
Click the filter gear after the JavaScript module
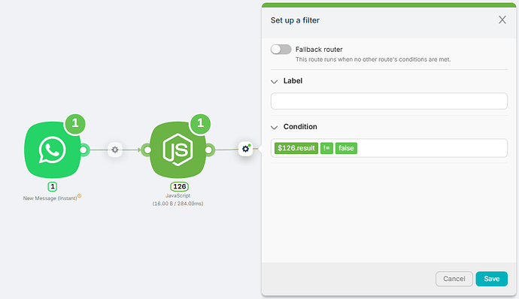pos(246,149)
